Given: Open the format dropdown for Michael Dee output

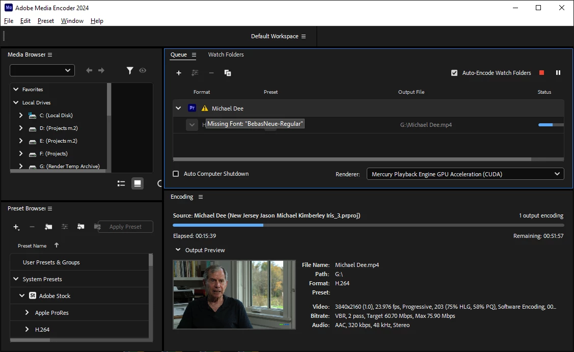Looking at the screenshot, I should 192,124.
